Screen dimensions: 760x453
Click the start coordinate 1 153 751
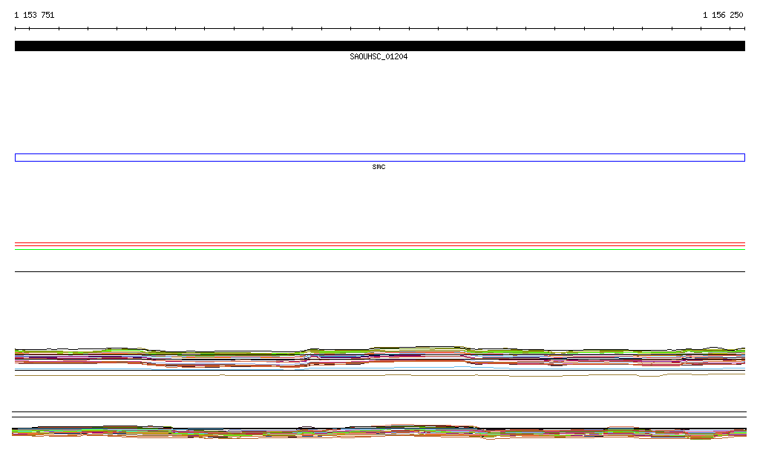point(34,15)
